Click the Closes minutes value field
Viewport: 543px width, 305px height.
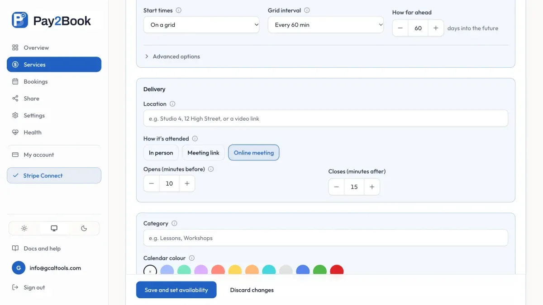354,187
